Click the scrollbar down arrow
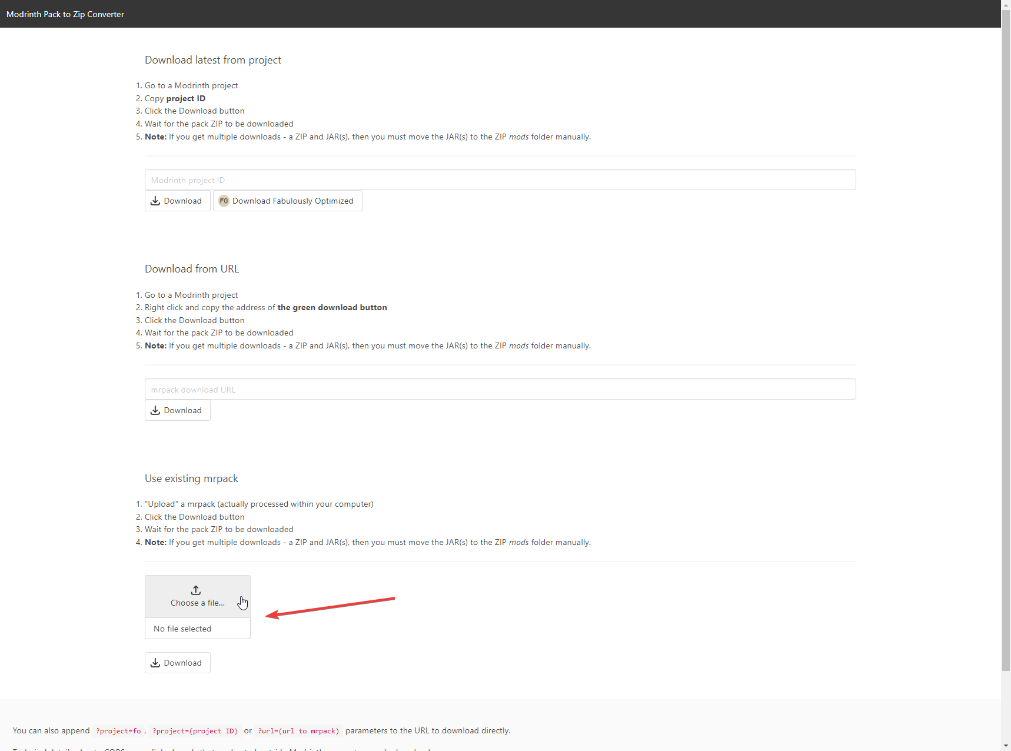Screen dimensions: 1011x751 click(1006, 746)
